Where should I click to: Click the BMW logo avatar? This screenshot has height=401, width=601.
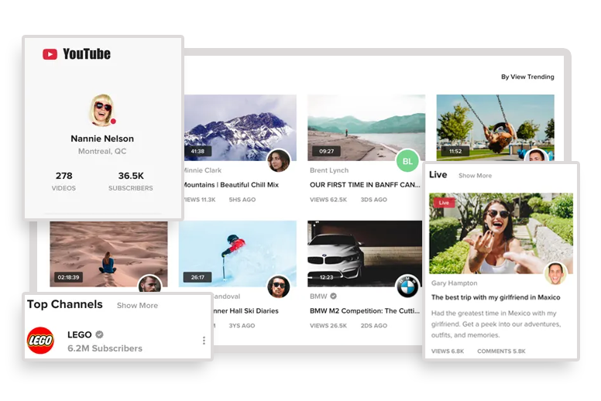point(407,287)
